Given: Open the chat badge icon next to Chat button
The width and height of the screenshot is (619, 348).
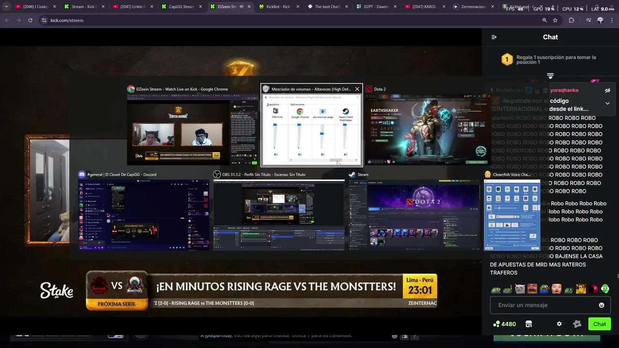Looking at the screenshot, I should pos(577,324).
